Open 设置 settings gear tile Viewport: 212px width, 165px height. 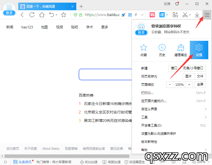(199, 50)
